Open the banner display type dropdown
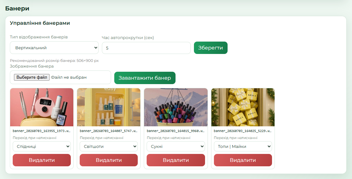352x179 pixels. pyautogui.click(x=54, y=48)
